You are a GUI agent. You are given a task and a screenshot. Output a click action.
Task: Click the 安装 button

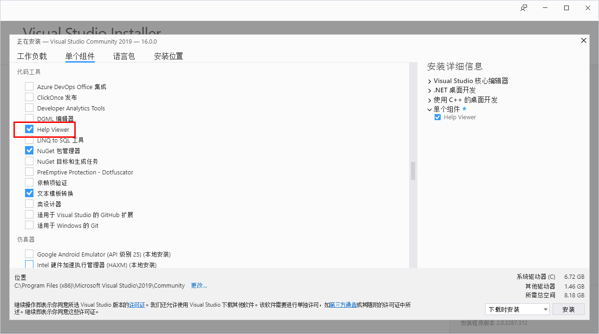click(x=568, y=309)
